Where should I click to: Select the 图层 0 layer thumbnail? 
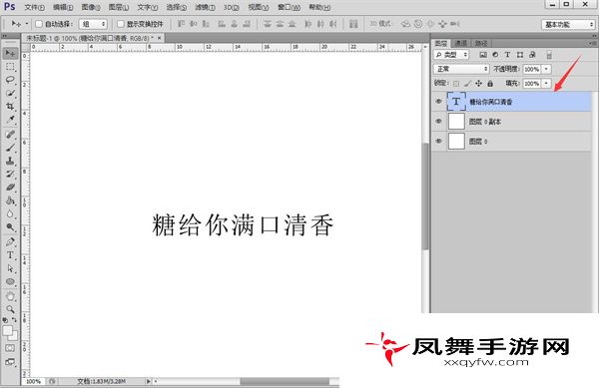click(456, 142)
